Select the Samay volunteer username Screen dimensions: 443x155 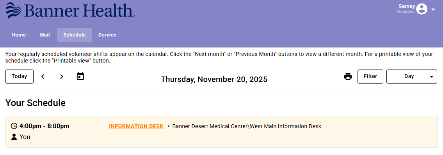point(407,6)
